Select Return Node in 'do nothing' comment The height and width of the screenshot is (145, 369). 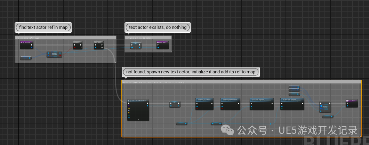(x=163, y=45)
